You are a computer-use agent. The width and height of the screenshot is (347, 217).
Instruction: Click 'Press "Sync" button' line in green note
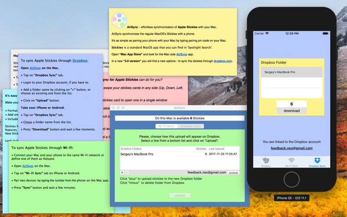(x=44, y=187)
